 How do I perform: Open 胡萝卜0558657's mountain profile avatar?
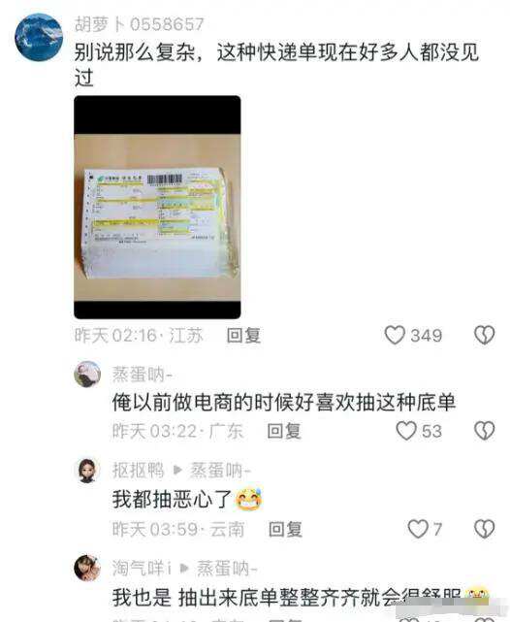pos(39,37)
